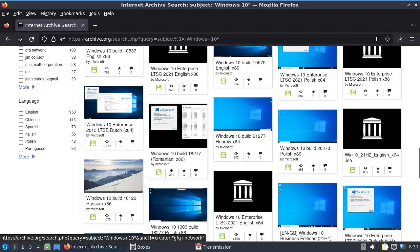Check the Polish language filter
This screenshot has width=420, height=252.
click(21, 142)
